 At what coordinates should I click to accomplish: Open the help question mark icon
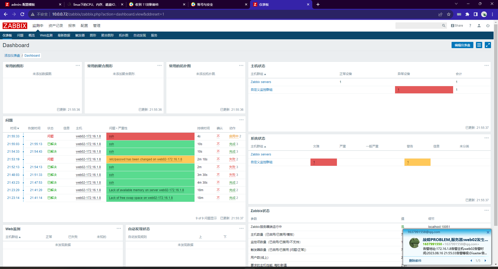click(470, 26)
